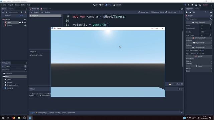
Task: Expand the Player folder in FileSystem
Action: 4,79
